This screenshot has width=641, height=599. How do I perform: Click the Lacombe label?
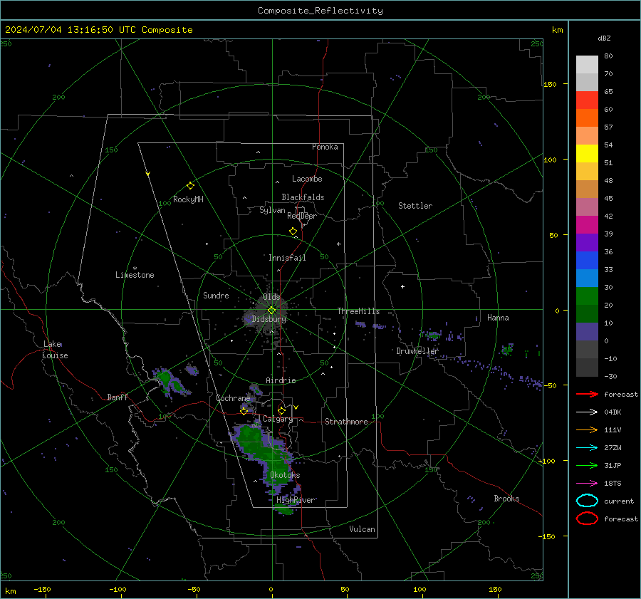307,179
